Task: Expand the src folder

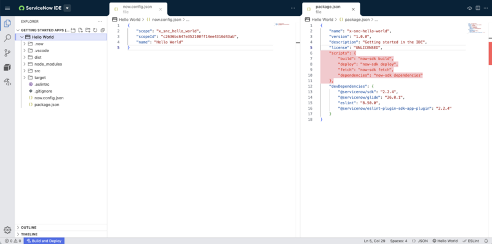Action: pyautogui.click(x=25, y=71)
